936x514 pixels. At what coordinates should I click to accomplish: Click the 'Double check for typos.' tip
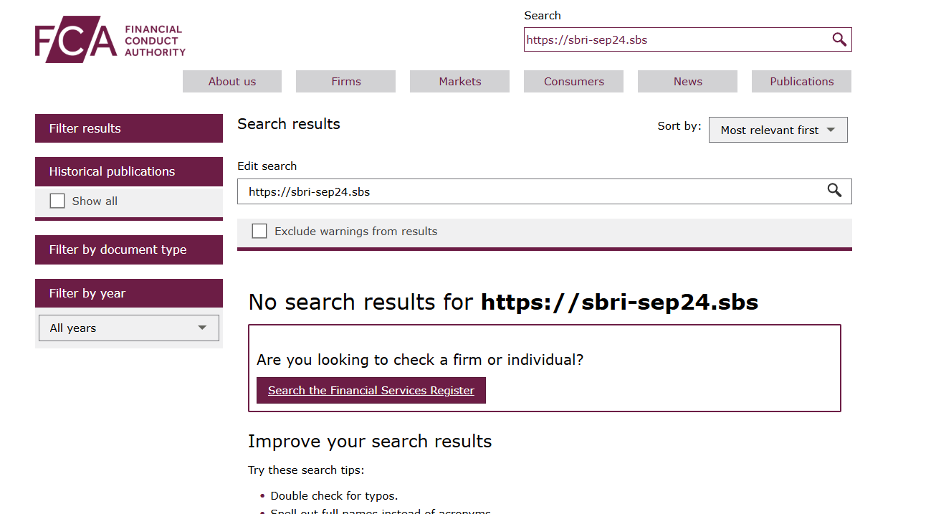click(334, 495)
